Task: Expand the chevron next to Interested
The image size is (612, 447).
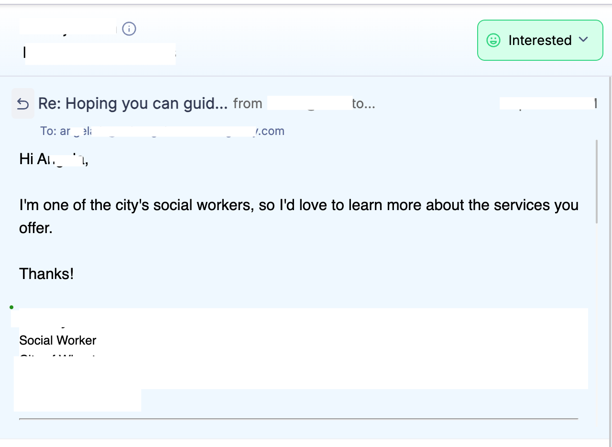Action: [x=583, y=40]
